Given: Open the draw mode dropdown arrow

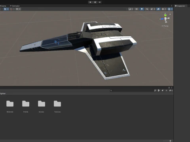Looking at the screenshot, I should tap(132, 9).
